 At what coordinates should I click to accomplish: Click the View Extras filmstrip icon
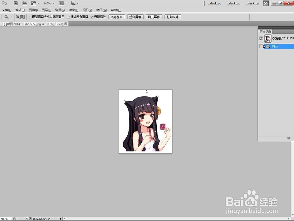pyautogui.click(x=34, y=3)
